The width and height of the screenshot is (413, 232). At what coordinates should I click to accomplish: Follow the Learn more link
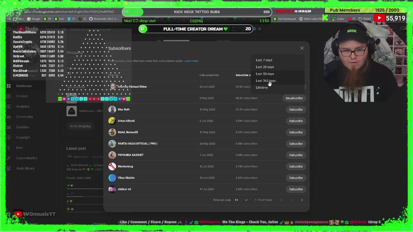[x=191, y=61]
